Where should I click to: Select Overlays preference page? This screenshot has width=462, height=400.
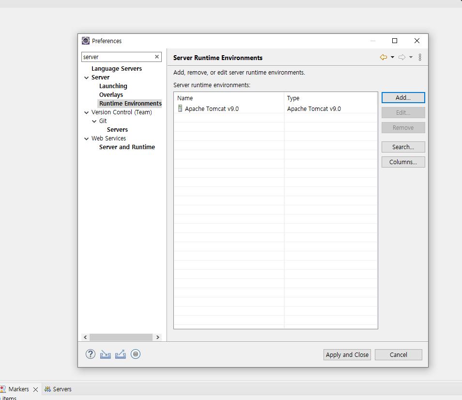click(111, 95)
